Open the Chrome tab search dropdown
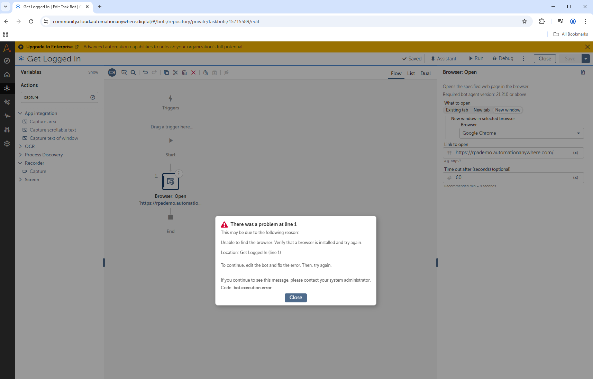Screen dimensions: 593x379 click(6, 7)
